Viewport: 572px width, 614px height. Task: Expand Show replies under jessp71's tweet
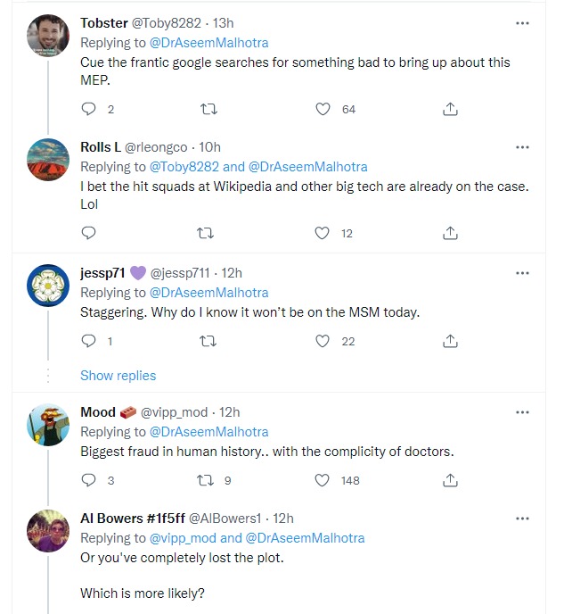tap(118, 376)
